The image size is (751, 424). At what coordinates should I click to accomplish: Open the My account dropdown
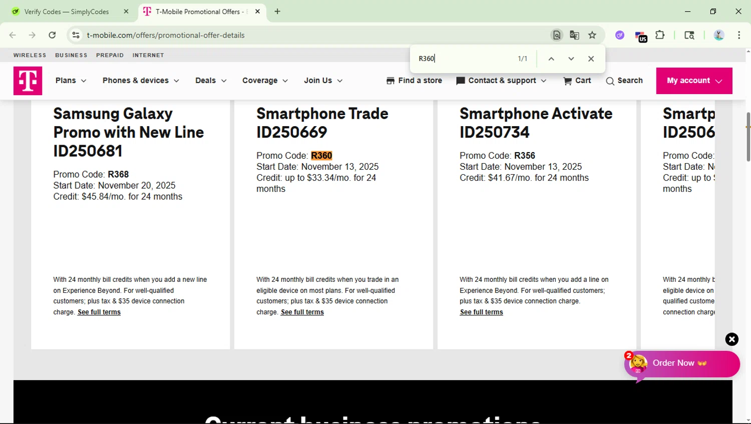pos(694,81)
